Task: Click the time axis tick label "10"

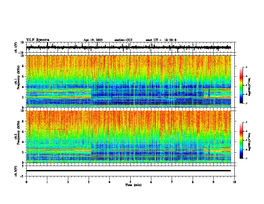Action: point(234,182)
